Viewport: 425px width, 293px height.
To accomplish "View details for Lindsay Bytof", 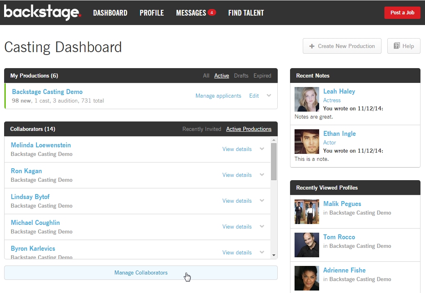I will click(237, 201).
